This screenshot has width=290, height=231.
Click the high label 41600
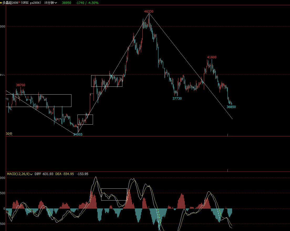pyautogui.click(x=212, y=57)
